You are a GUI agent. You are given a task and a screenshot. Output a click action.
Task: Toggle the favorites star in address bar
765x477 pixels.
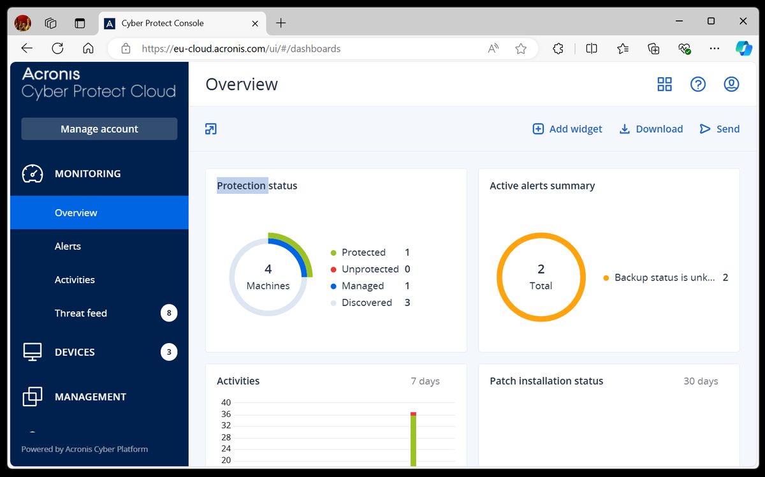click(521, 48)
